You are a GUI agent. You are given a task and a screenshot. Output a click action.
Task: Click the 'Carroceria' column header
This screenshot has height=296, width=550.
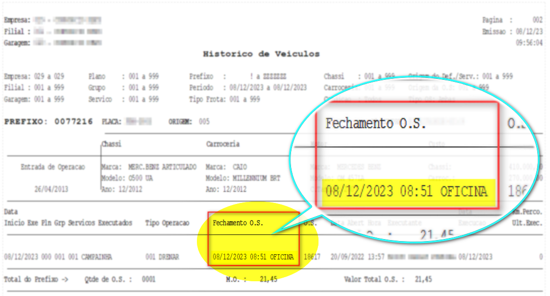click(x=223, y=144)
